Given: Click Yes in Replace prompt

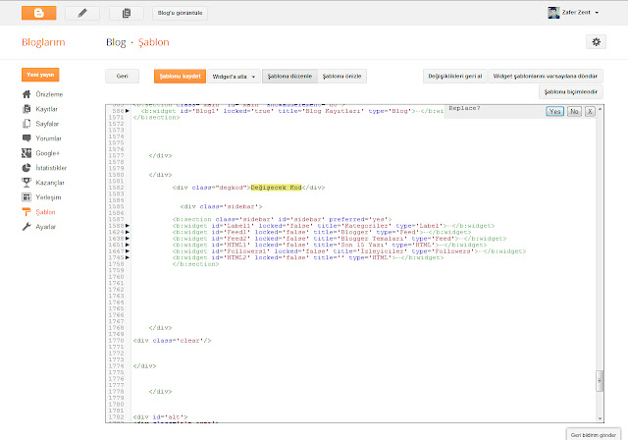Looking at the screenshot, I should tap(554, 111).
